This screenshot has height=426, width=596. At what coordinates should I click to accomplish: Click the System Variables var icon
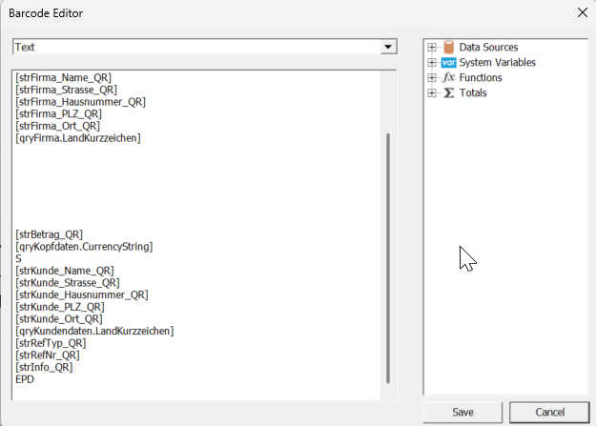[449, 63]
